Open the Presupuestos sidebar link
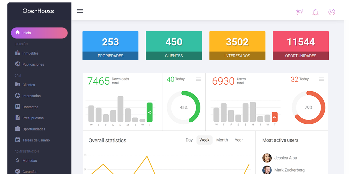Screen dimensions: 349x174 33,118
